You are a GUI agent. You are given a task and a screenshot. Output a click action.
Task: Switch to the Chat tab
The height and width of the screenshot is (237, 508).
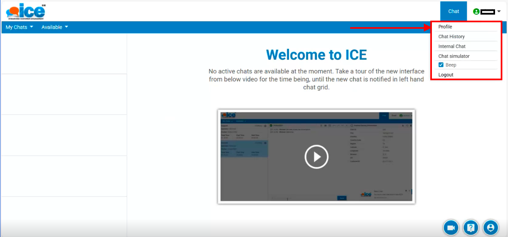(x=453, y=11)
